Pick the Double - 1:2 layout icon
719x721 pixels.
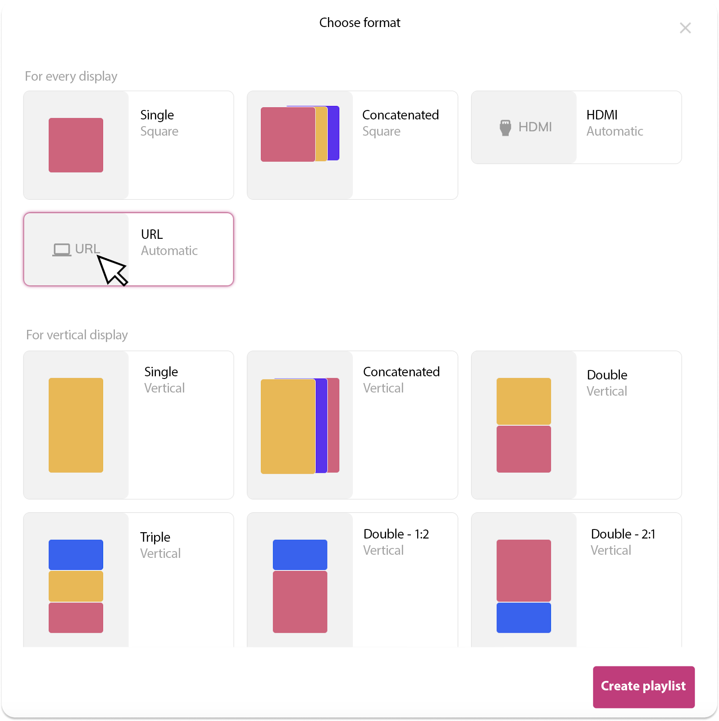[300, 586]
